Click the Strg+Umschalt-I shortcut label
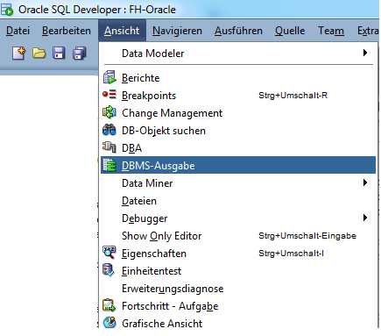This screenshot has width=381, height=336. [291, 254]
